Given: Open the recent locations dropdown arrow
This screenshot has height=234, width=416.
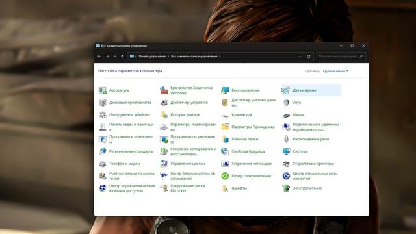Looking at the screenshot, I should [115, 57].
